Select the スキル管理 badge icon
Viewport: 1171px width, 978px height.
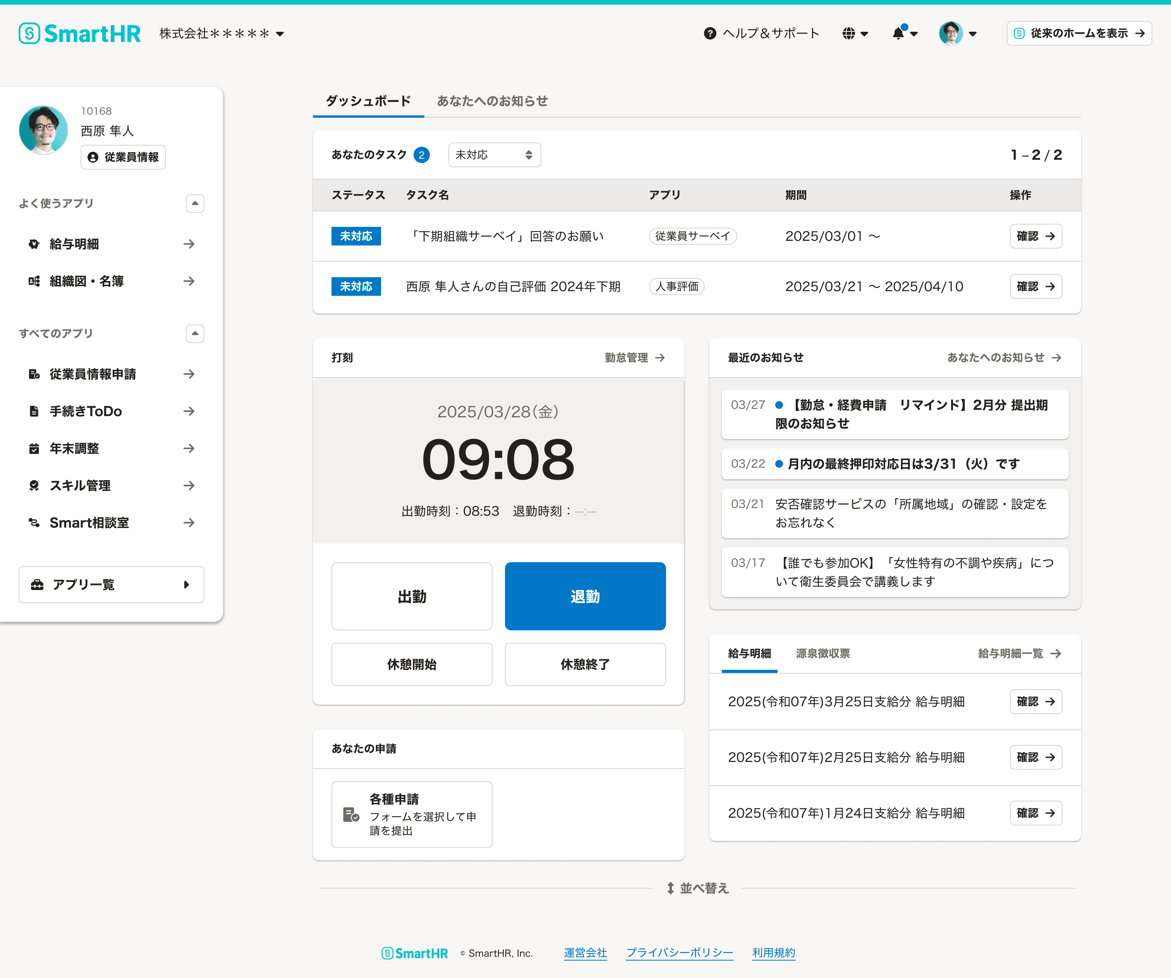33,485
